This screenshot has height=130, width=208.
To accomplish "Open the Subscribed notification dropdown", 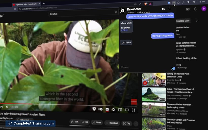I will pos(25,120).
